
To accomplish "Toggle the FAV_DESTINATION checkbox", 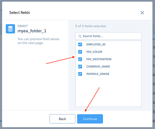I will 80,59.
